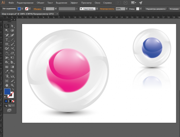
Task: Switch to Gradient fill mode button
Action: [10, 101]
